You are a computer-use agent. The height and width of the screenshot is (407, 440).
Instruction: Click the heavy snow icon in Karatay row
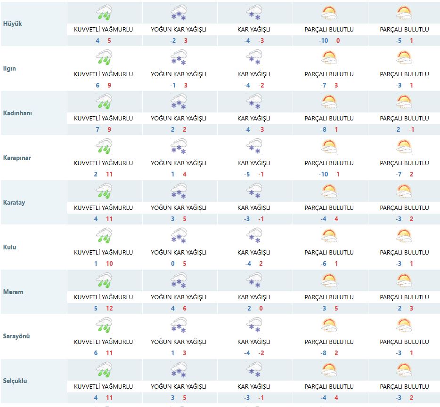(x=179, y=191)
